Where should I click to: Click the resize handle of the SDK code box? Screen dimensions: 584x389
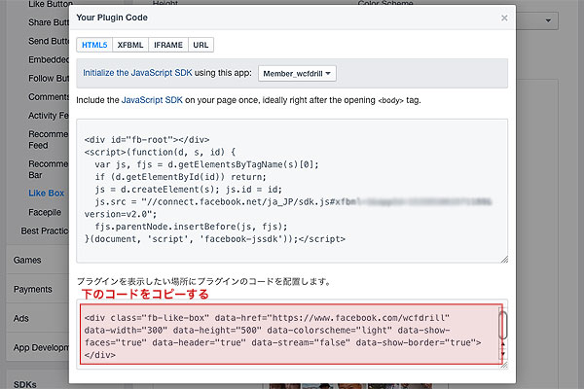tap(504, 260)
